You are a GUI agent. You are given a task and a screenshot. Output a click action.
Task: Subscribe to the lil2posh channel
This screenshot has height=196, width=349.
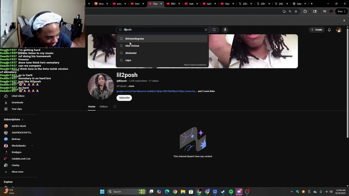coord(124,98)
